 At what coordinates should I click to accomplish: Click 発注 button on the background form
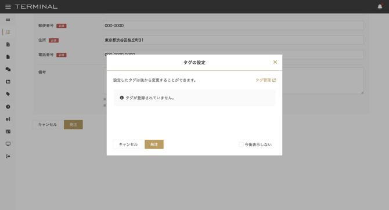73,125
